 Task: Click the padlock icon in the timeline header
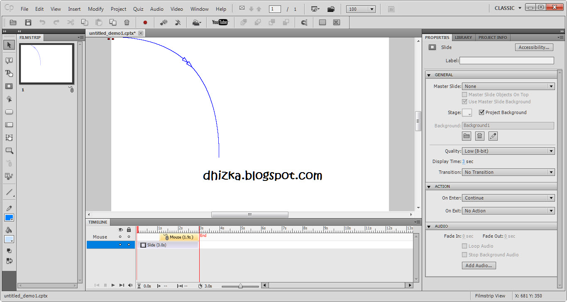[x=129, y=229]
